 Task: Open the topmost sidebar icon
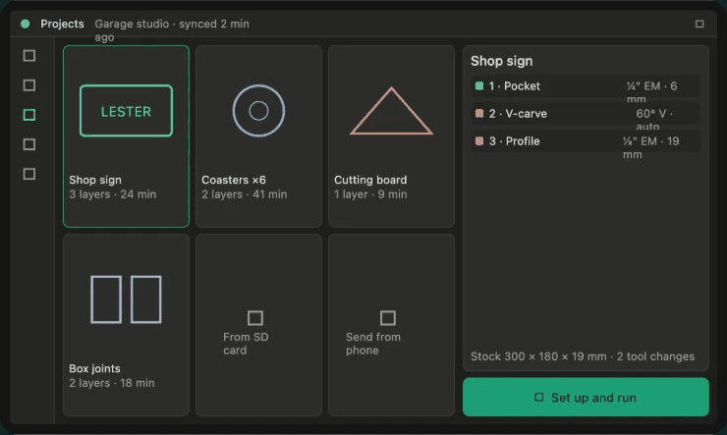click(29, 56)
